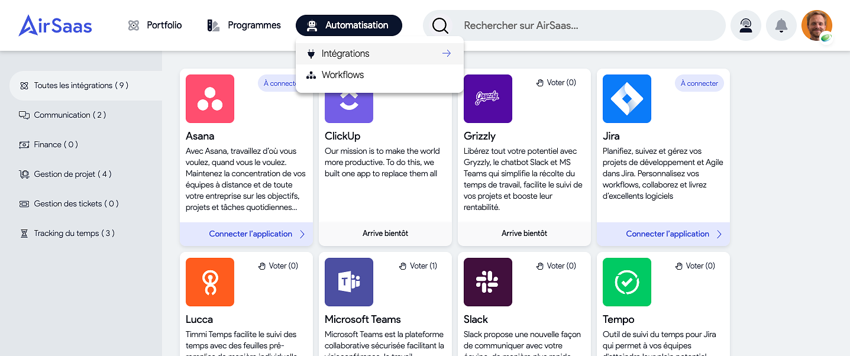The image size is (850, 356).
Task: Open the user profile avatar
Action: [x=817, y=25]
